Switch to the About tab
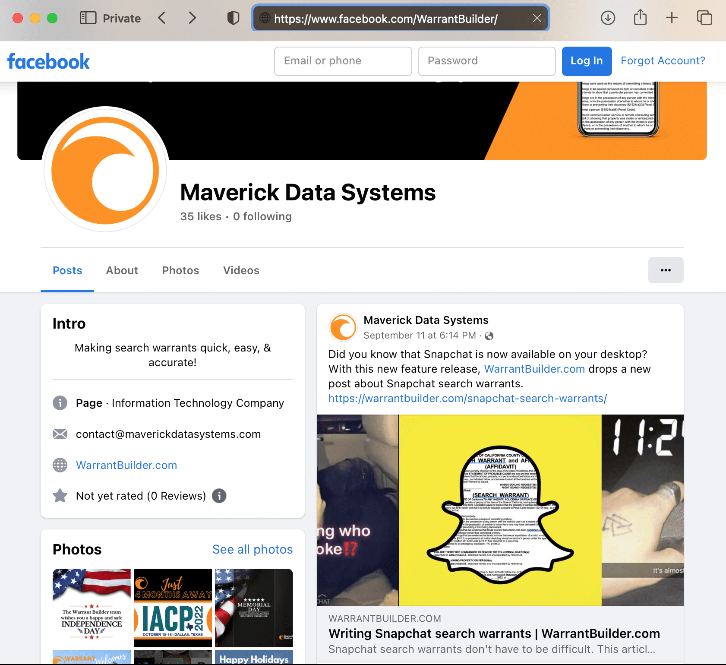The image size is (726, 665). coord(122,270)
